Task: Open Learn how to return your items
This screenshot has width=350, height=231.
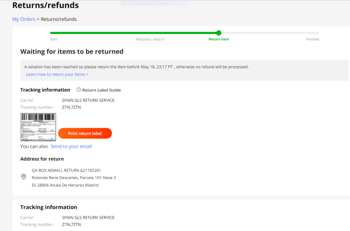Action: pyautogui.click(x=57, y=75)
